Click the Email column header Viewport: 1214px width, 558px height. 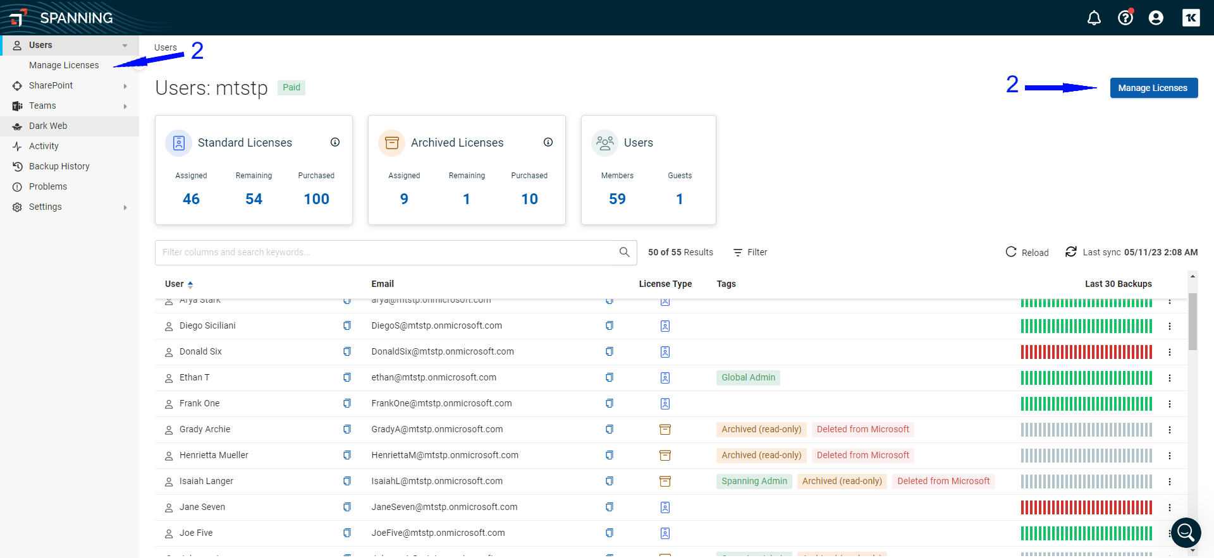pyautogui.click(x=383, y=284)
